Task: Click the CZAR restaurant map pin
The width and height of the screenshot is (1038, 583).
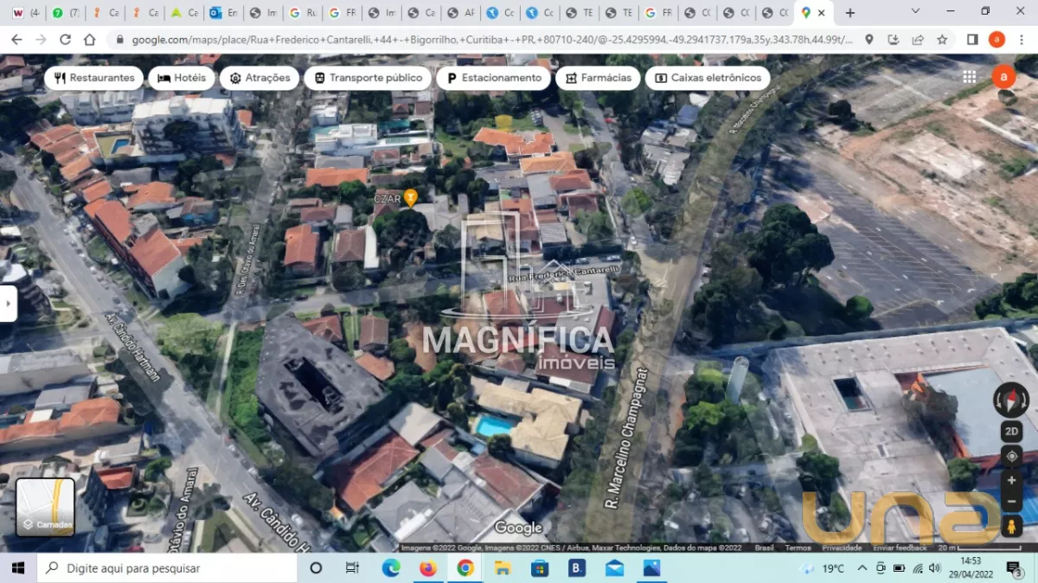Action: point(411,197)
